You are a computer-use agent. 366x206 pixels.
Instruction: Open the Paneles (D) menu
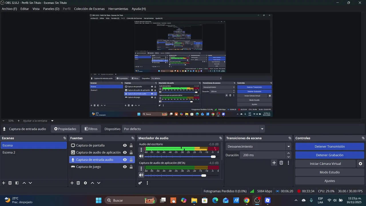51,9
